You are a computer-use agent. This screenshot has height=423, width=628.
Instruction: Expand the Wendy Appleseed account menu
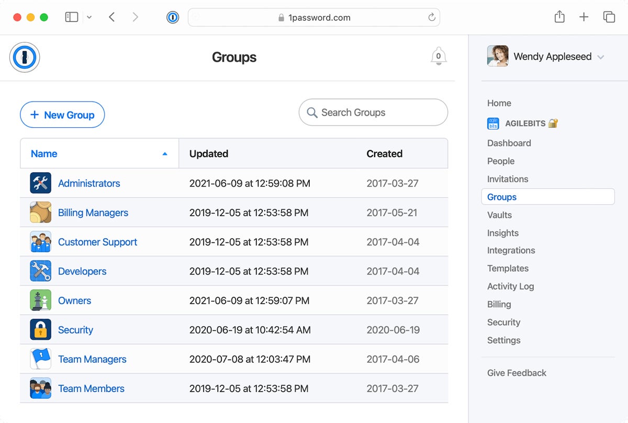pyautogui.click(x=600, y=57)
